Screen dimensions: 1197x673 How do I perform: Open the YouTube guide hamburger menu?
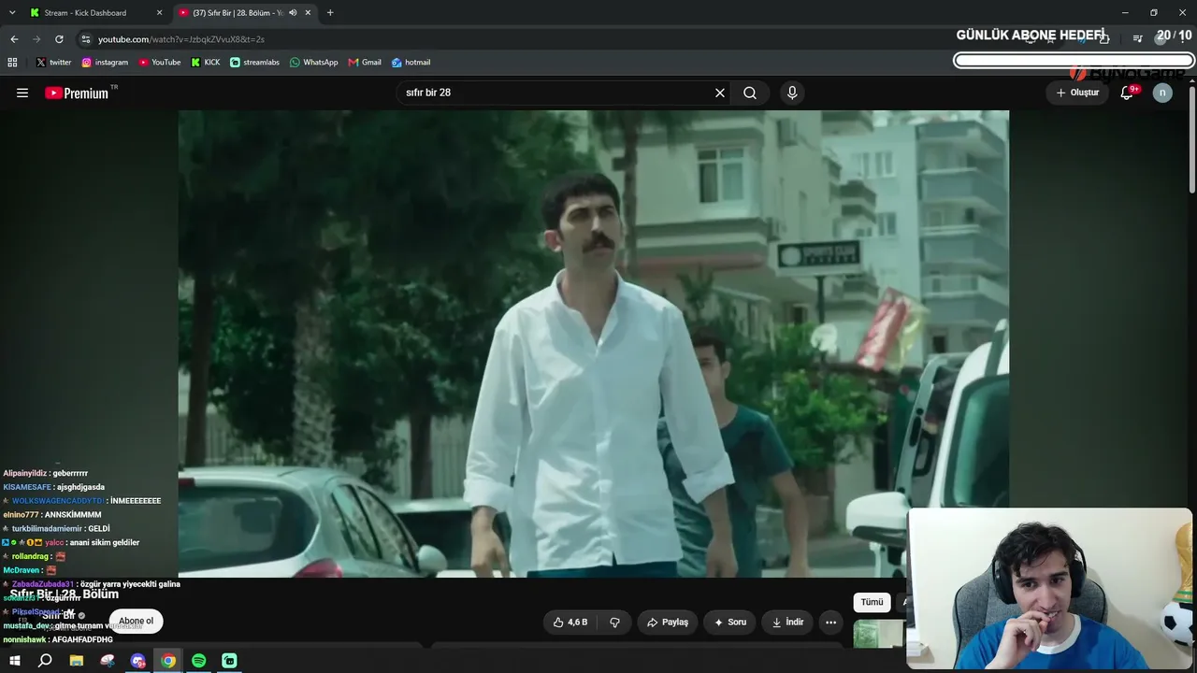(x=22, y=93)
